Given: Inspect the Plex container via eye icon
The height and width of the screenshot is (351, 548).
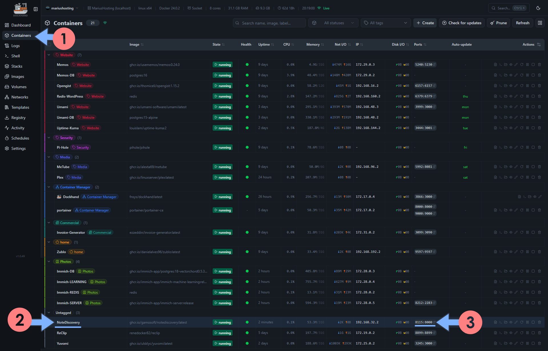Looking at the screenshot, I should coord(511,177).
